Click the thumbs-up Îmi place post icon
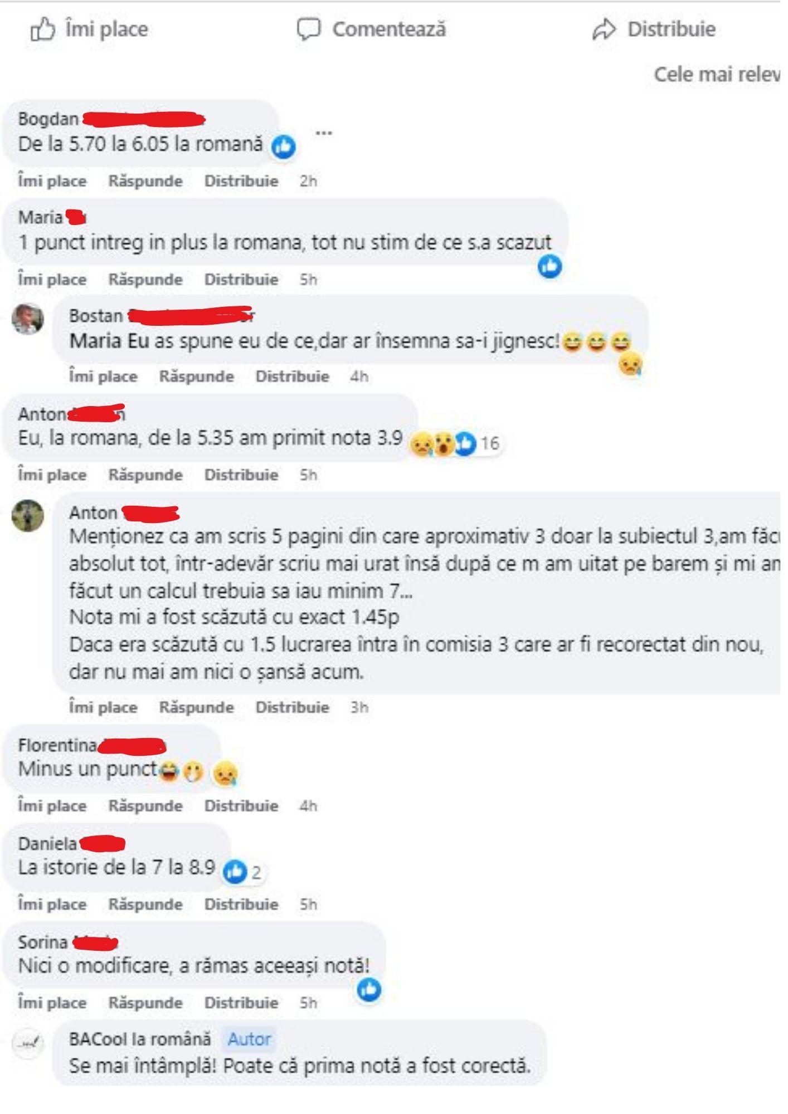Screen dimensions: 788x1114 pos(43,29)
